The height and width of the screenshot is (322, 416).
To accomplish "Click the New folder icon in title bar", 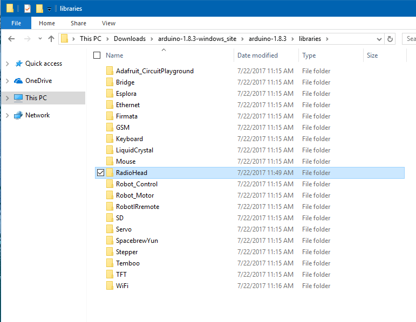I will 39,9.
